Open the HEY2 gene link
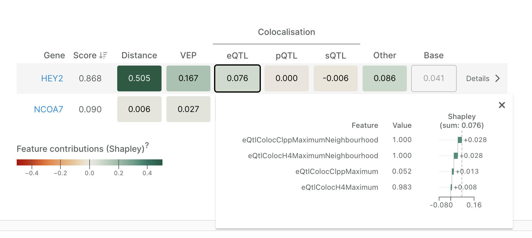The height and width of the screenshot is (238, 532). click(x=52, y=78)
